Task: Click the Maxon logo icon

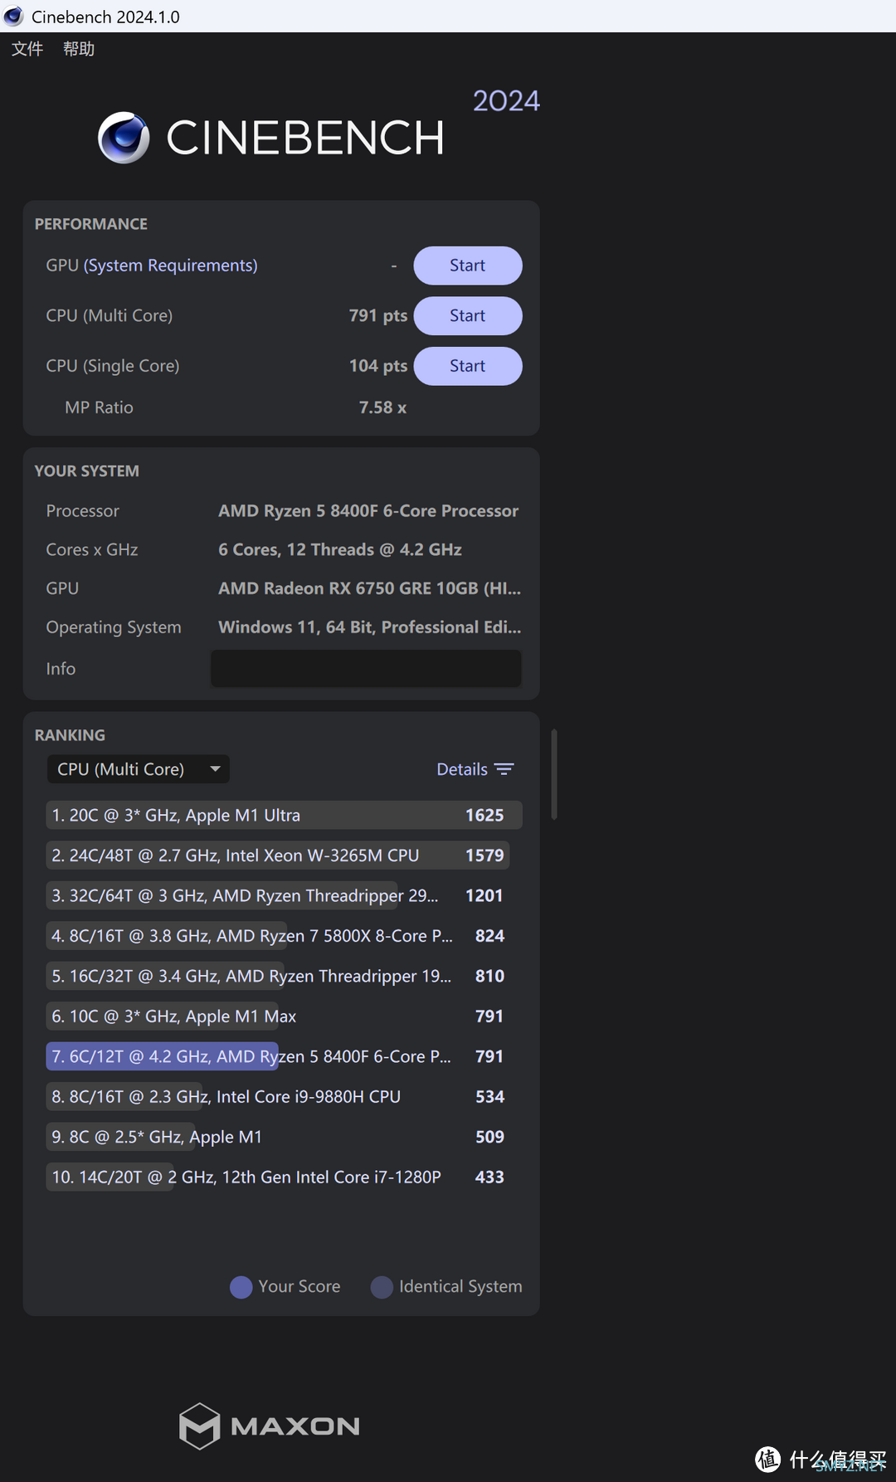Action: (199, 1426)
